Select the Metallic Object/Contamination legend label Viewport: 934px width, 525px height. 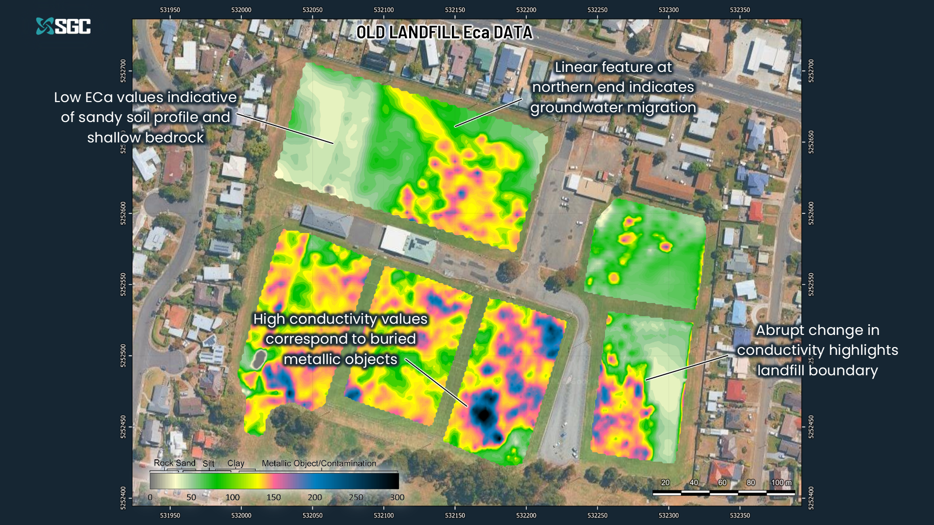coord(319,463)
